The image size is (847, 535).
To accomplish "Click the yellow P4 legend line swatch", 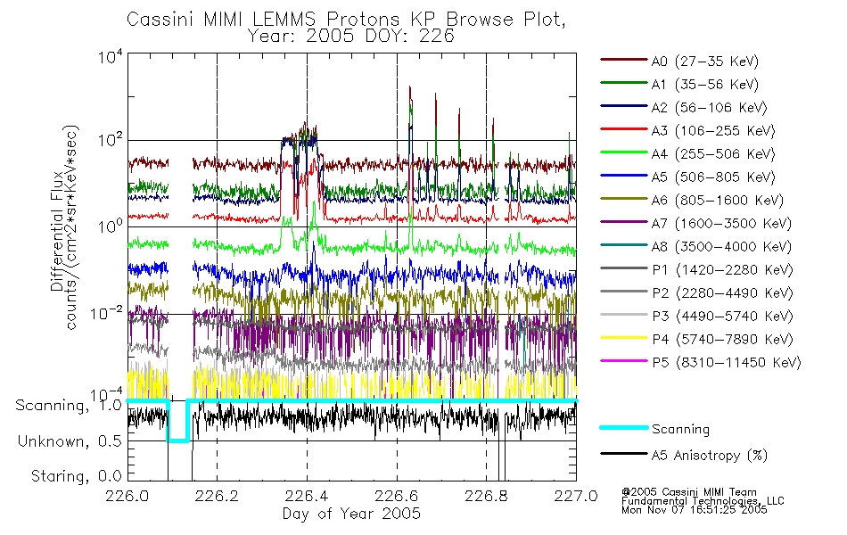I will 623,338.
